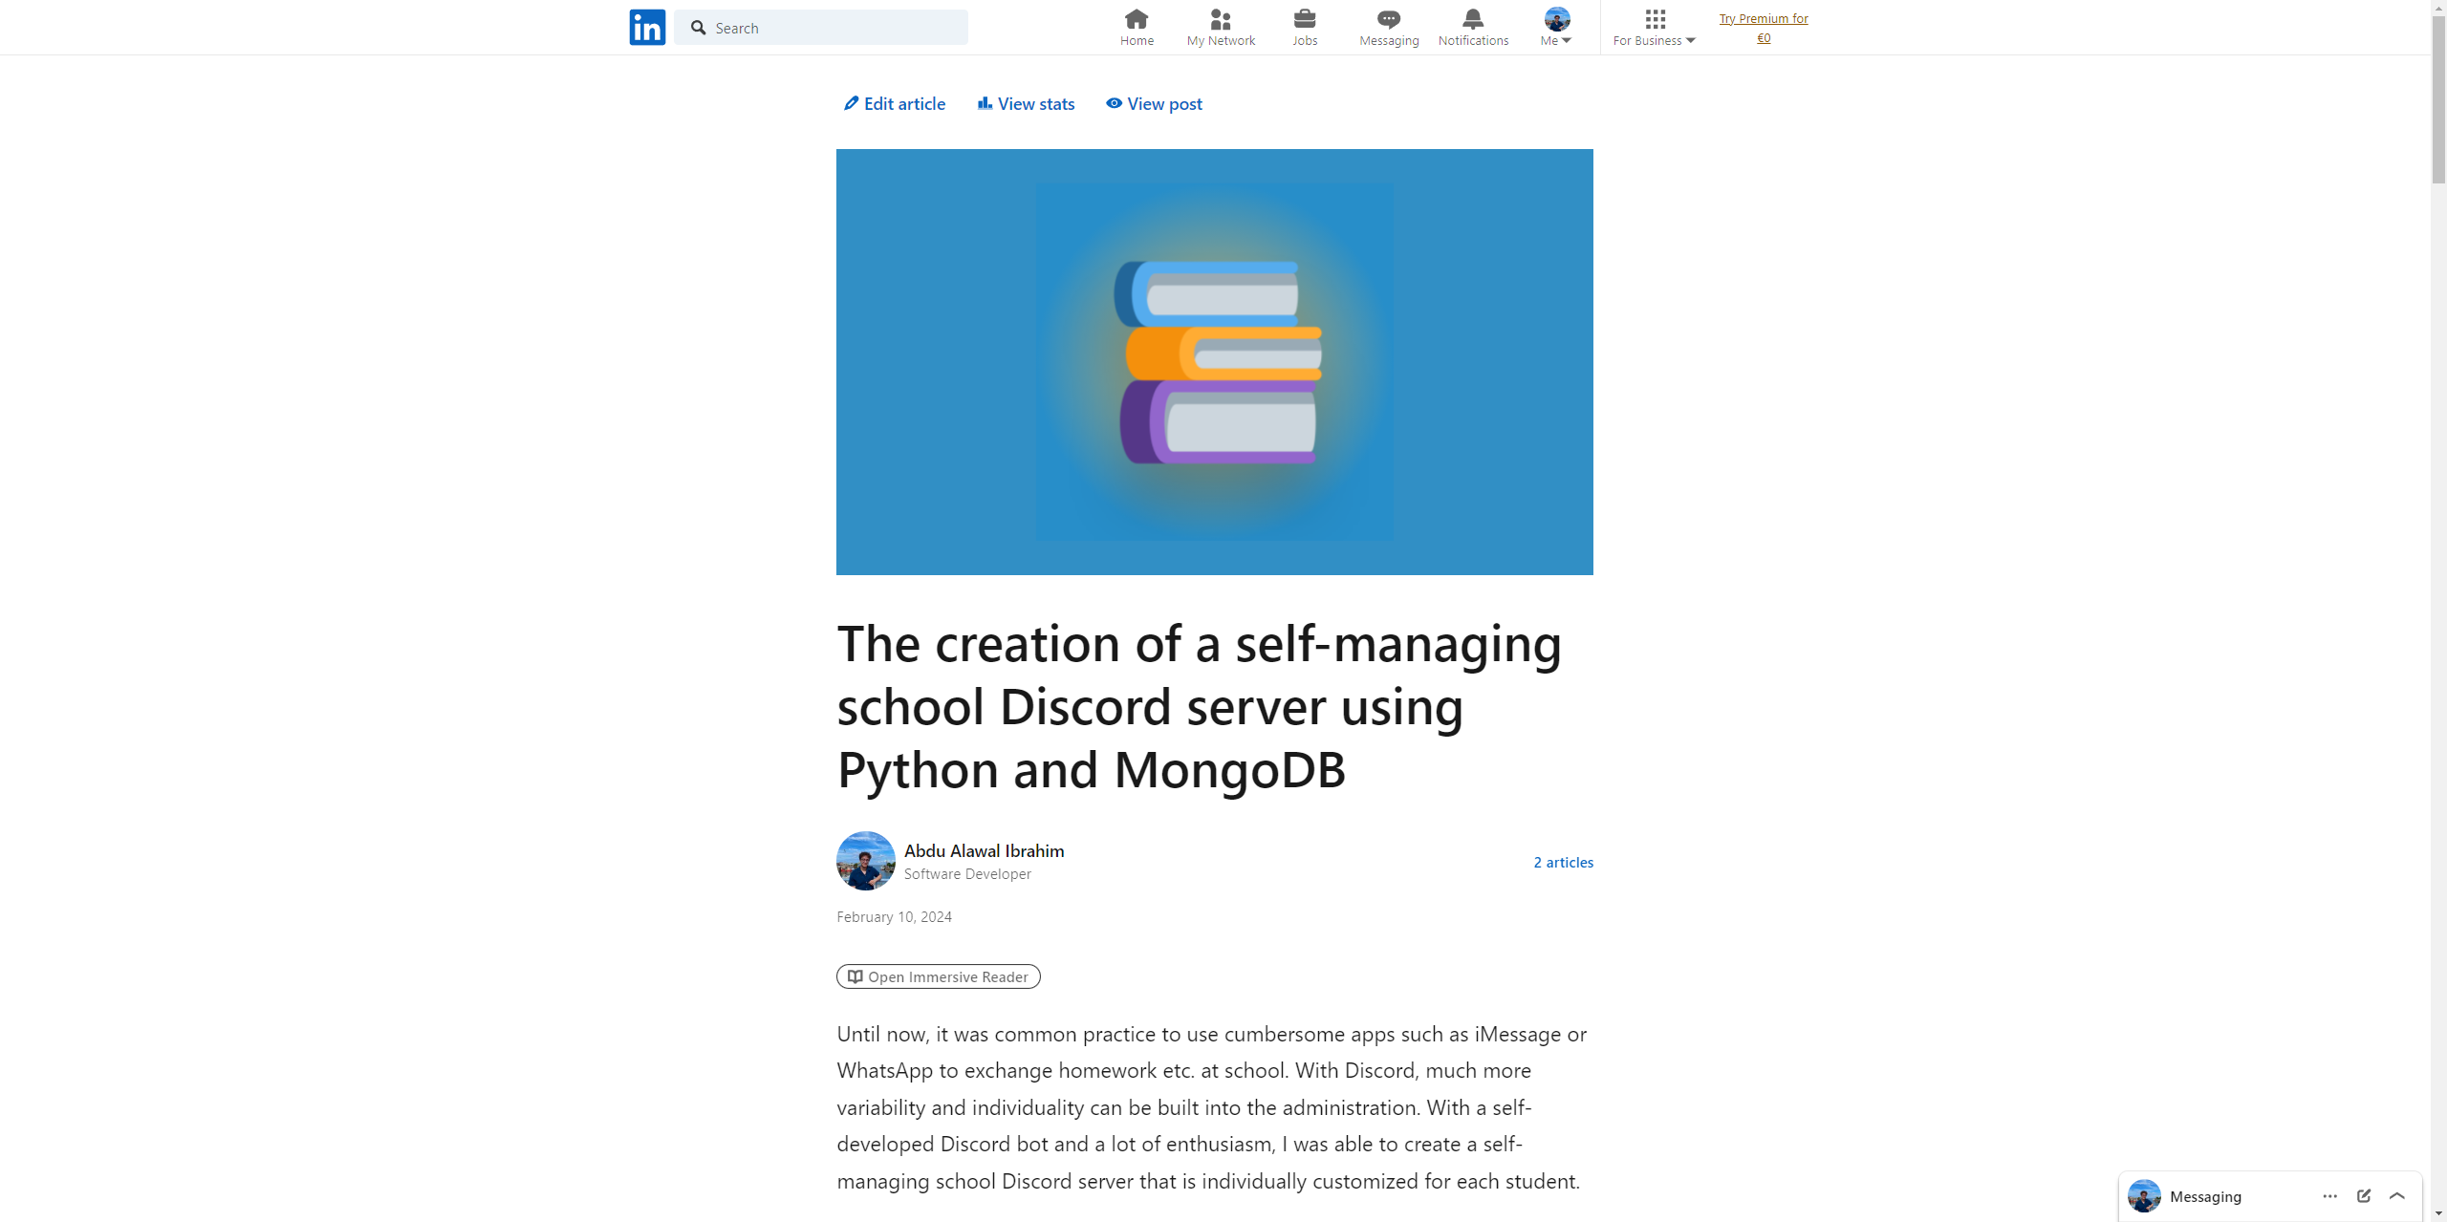This screenshot has height=1222, width=2447.
Task: Go to Home in the navigation bar
Action: (x=1137, y=28)
